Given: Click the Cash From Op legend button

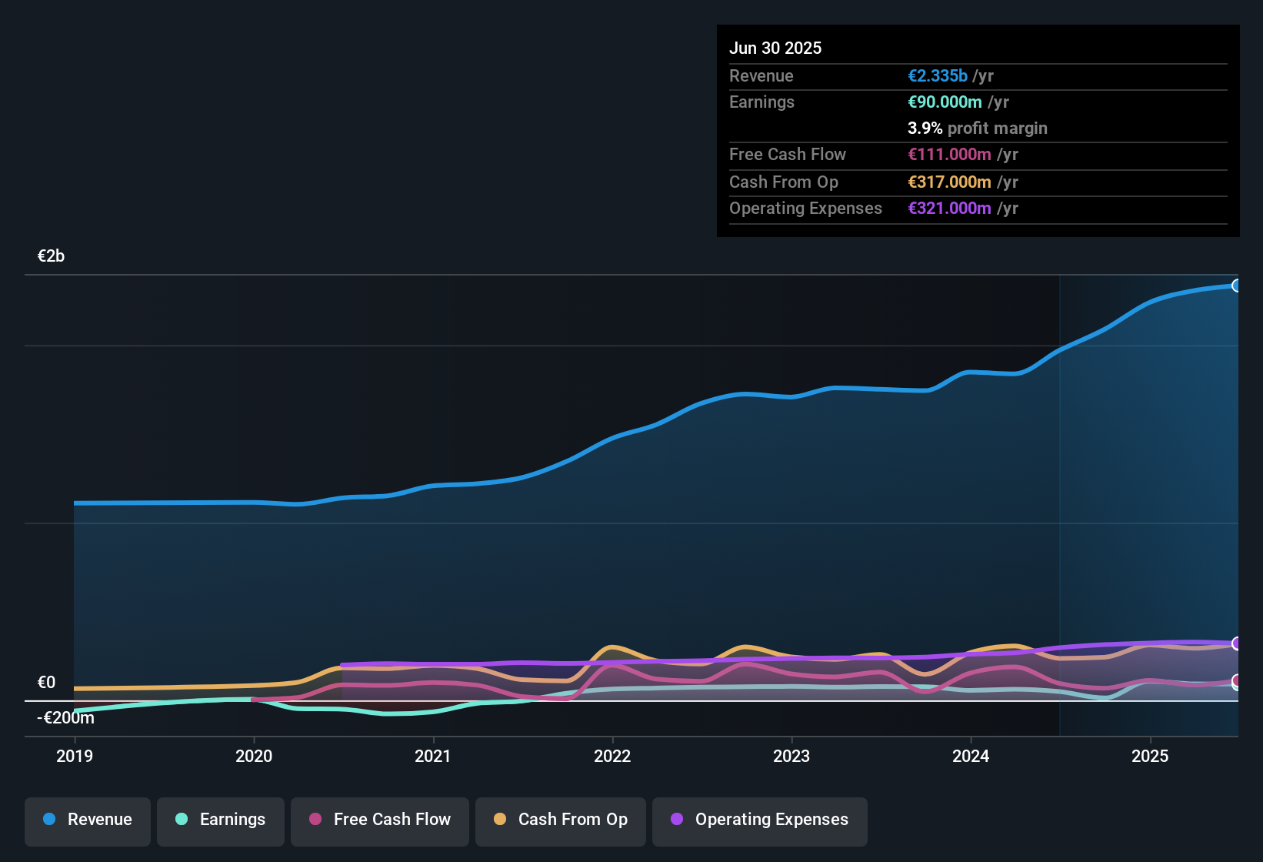Looking at the screenshot, I should [x=560, y=820].
